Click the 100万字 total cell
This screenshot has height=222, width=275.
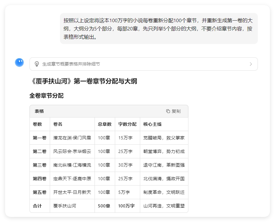click(x=126, y=206)
